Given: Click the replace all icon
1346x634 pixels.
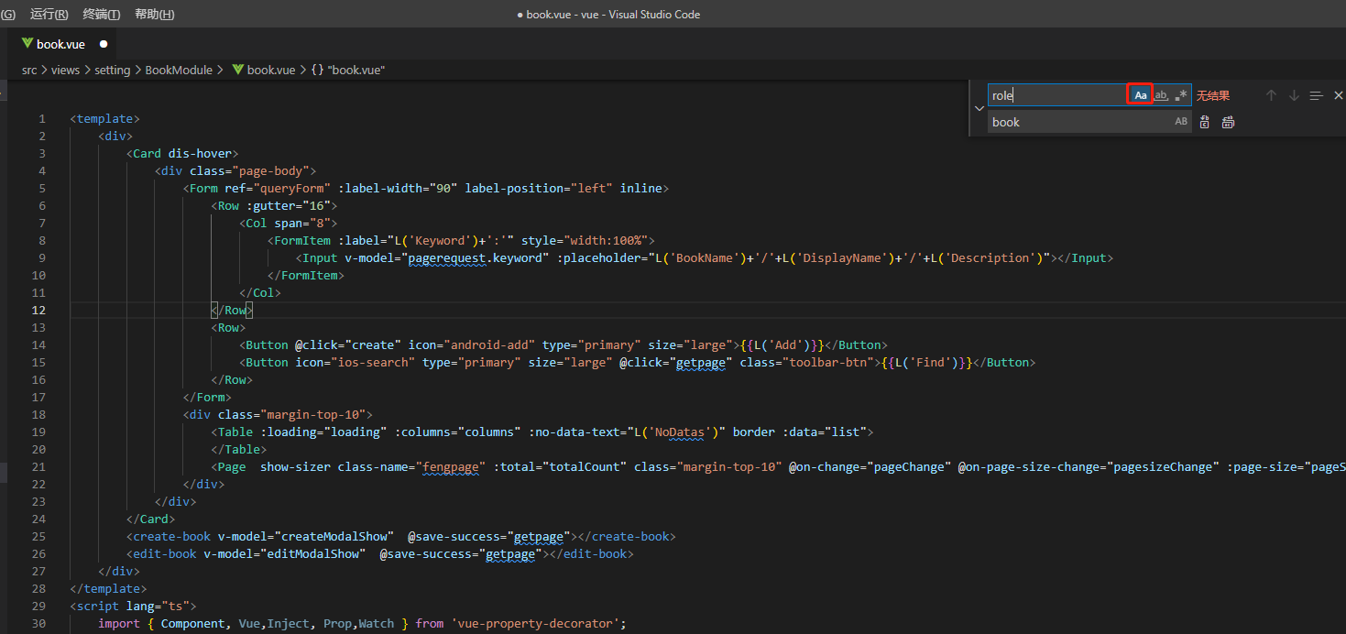Looking at the screenshot, I should click(x=1228, y=122).
